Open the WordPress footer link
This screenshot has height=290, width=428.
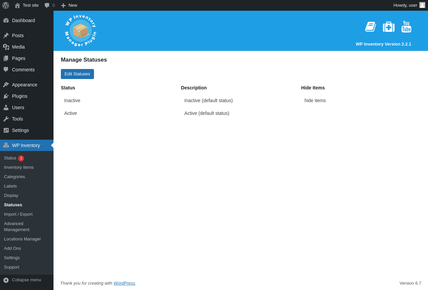tap(124, 283)
